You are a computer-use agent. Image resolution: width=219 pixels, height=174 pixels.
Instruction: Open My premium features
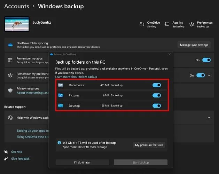point(149,145)
